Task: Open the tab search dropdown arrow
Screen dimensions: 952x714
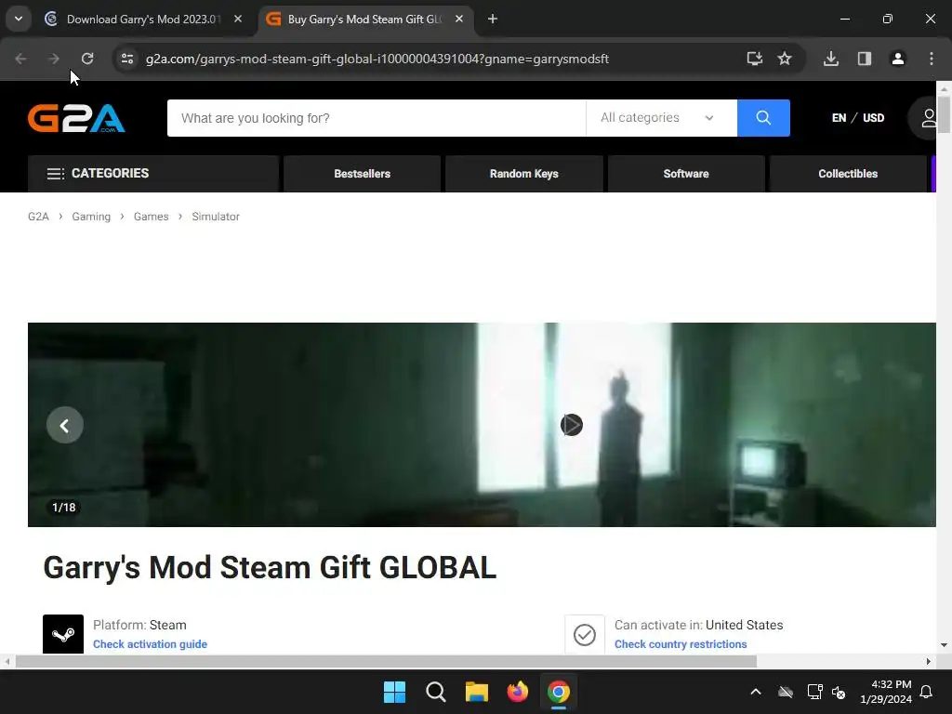Action: 19,19
